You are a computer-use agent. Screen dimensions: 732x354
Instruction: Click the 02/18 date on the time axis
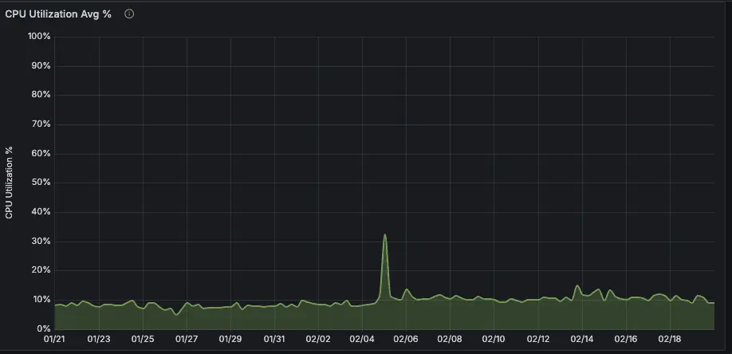(x=670, y=340)
